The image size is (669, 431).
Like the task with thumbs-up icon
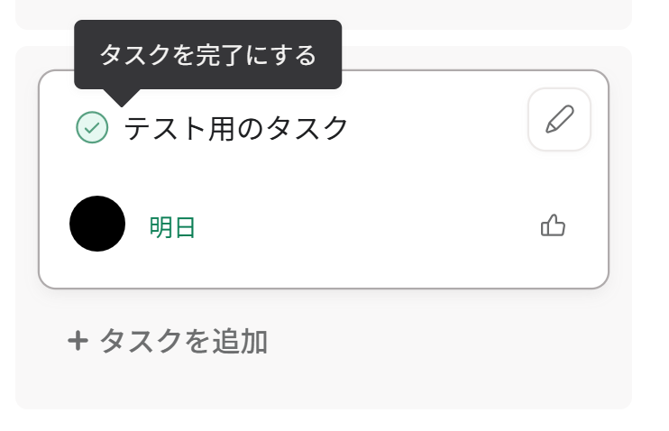pos(553,225)
